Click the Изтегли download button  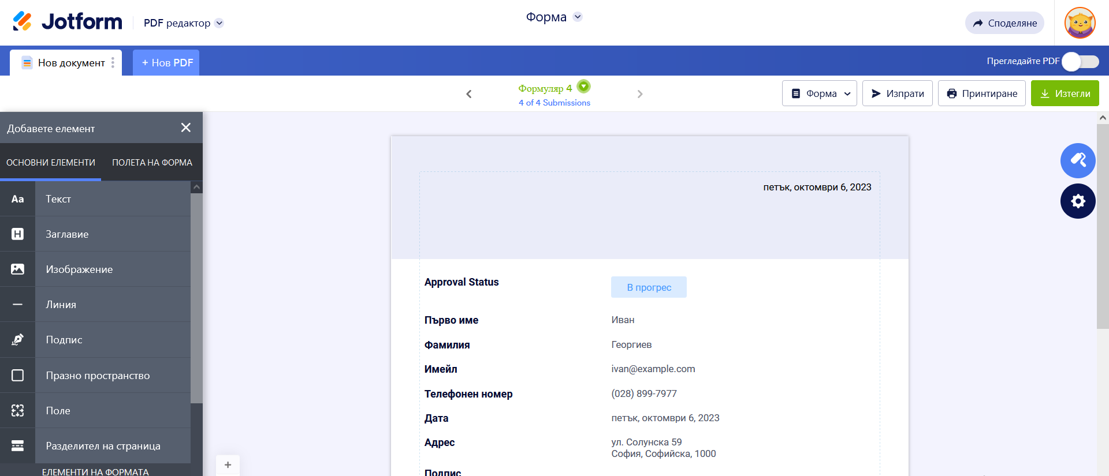tap(1065, 93)
